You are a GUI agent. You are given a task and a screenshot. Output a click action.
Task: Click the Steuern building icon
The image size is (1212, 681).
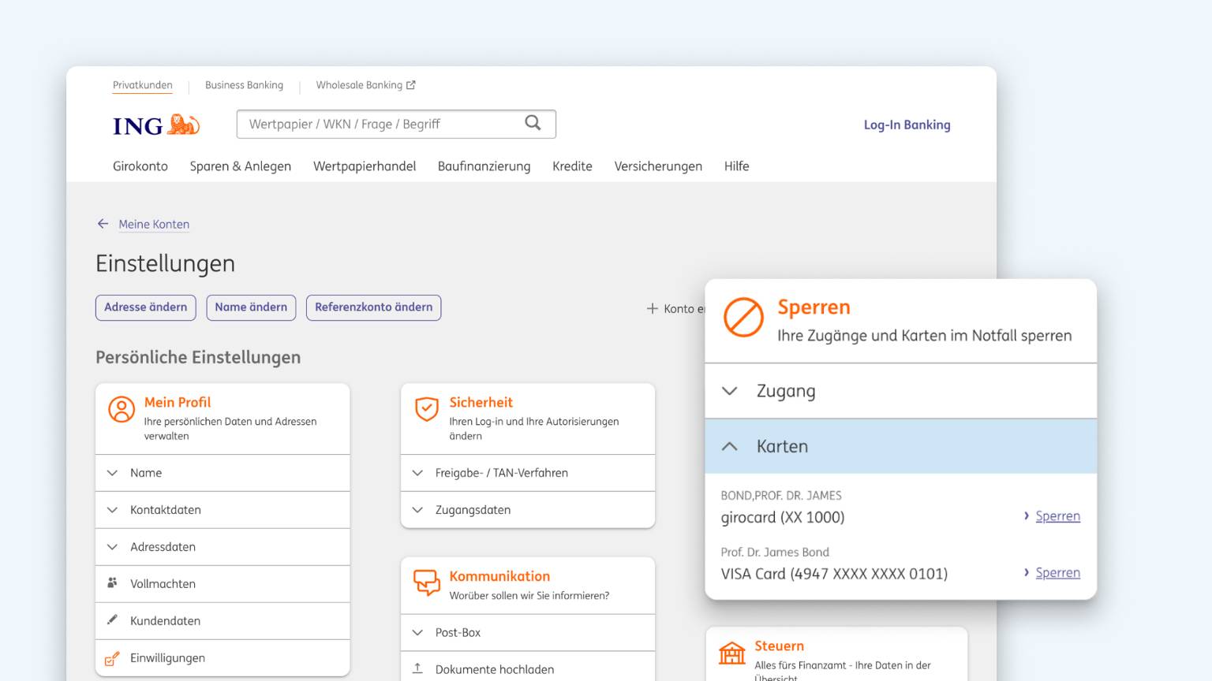[x=732, y=653]
